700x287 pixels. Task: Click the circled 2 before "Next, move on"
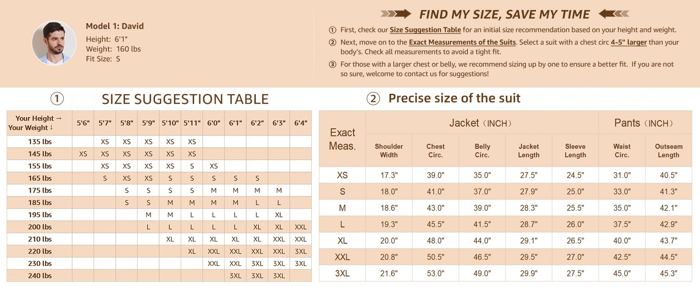(x=333, y=43)
